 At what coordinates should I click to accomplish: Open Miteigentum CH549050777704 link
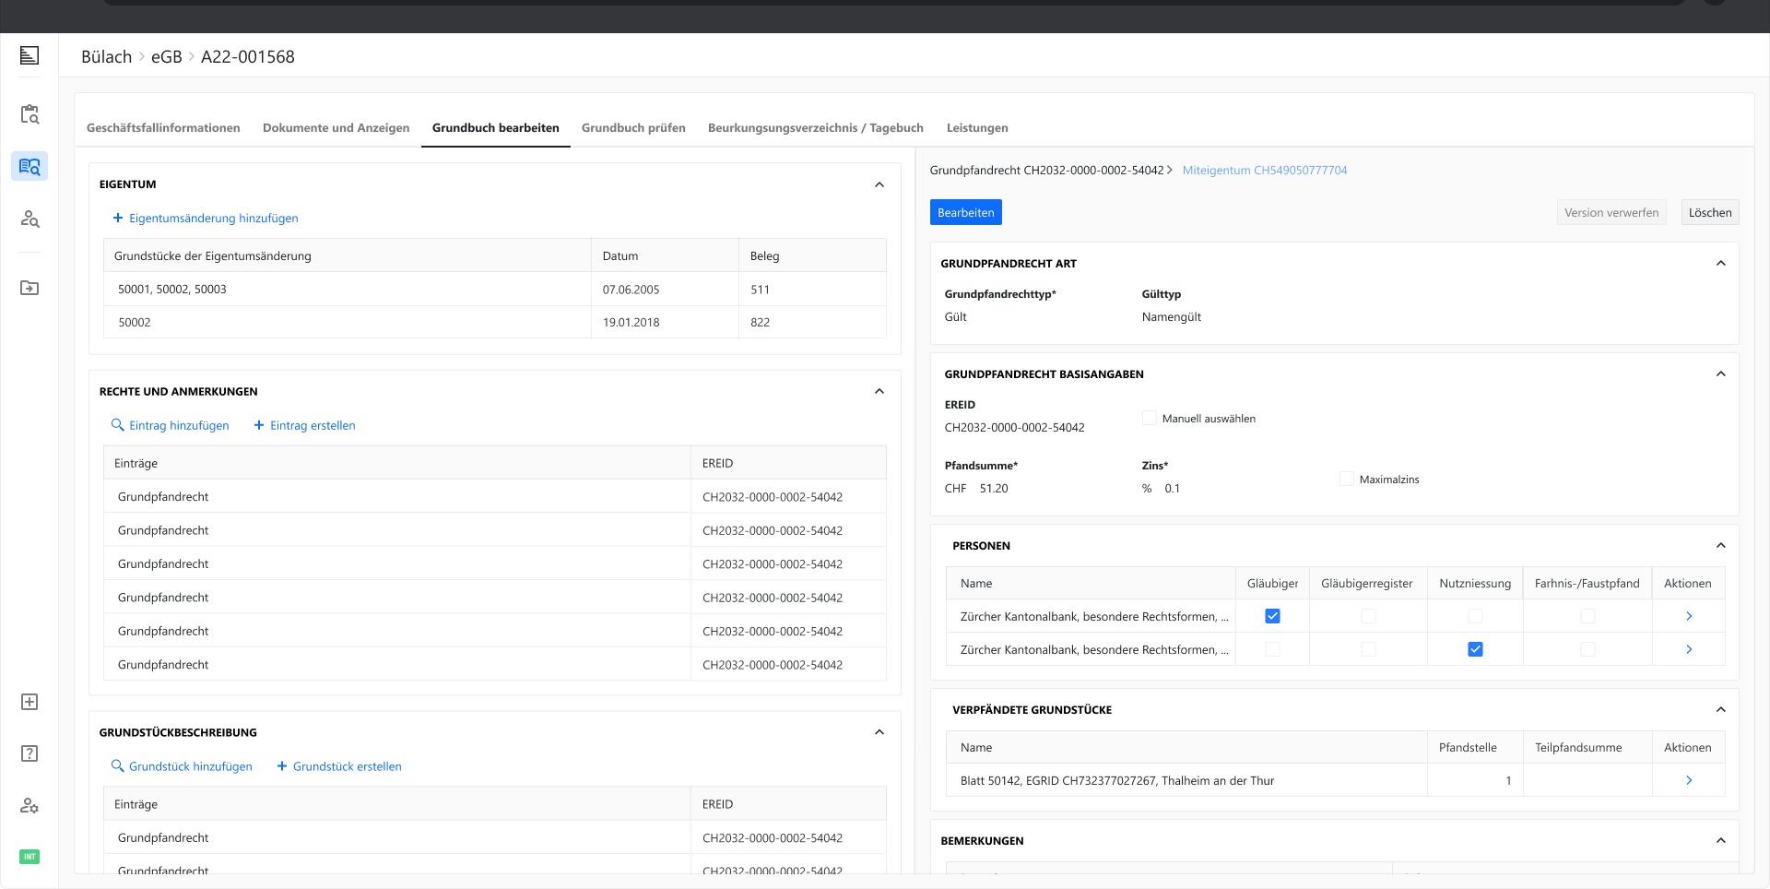point(1265,170)
